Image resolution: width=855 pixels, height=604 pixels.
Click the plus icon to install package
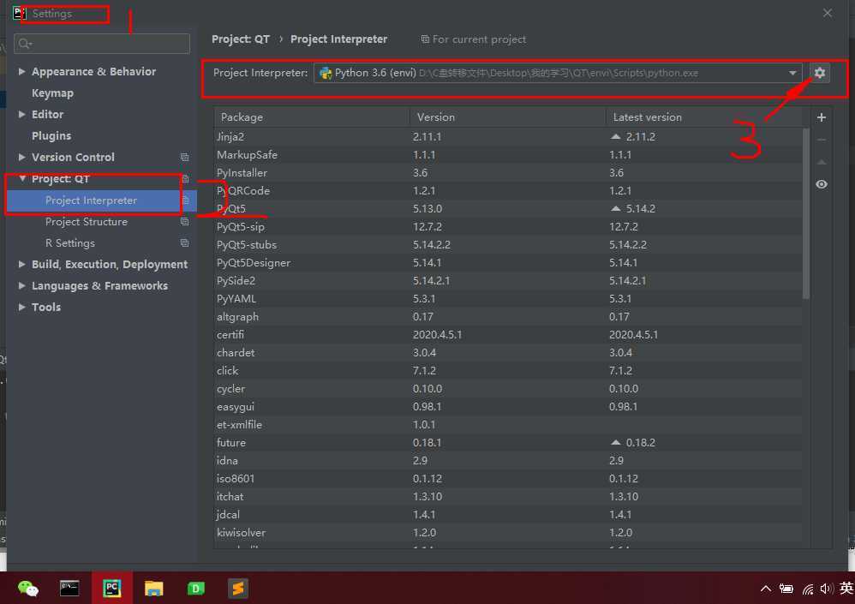click(822, 117)
